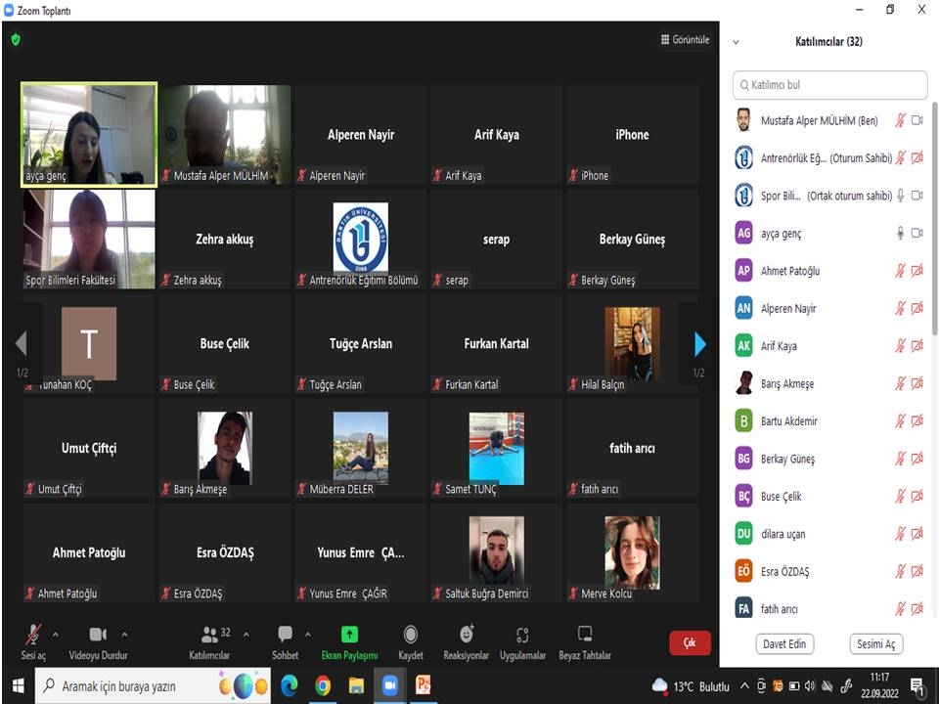Click the Kaydet record icon
The height and width of the screenshot is (704, 939).
coord(411,635)
